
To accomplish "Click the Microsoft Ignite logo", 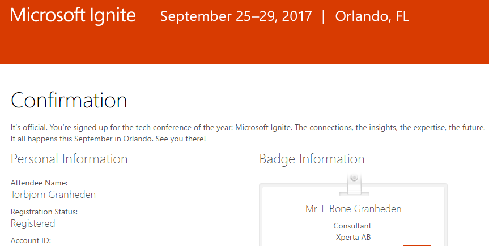I will [73, 15].
